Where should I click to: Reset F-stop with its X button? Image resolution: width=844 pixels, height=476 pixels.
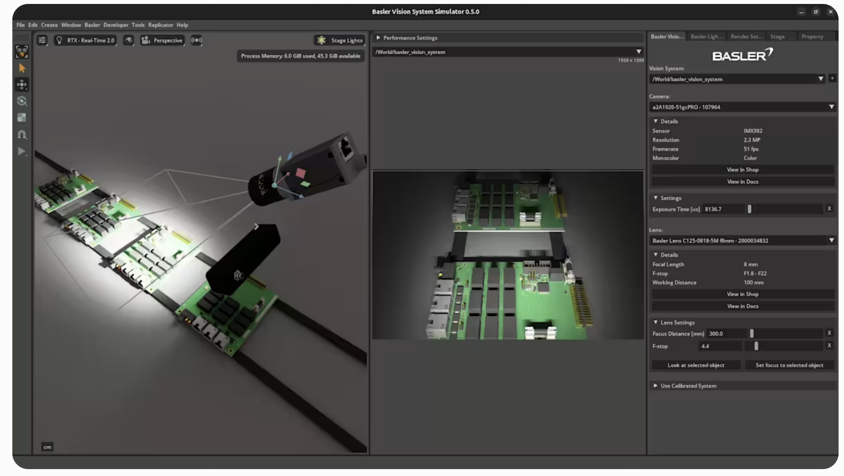[829, 346]
